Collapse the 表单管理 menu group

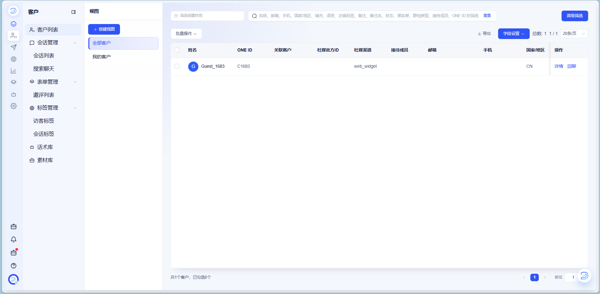pyautogui.click(x=75, y=82)
